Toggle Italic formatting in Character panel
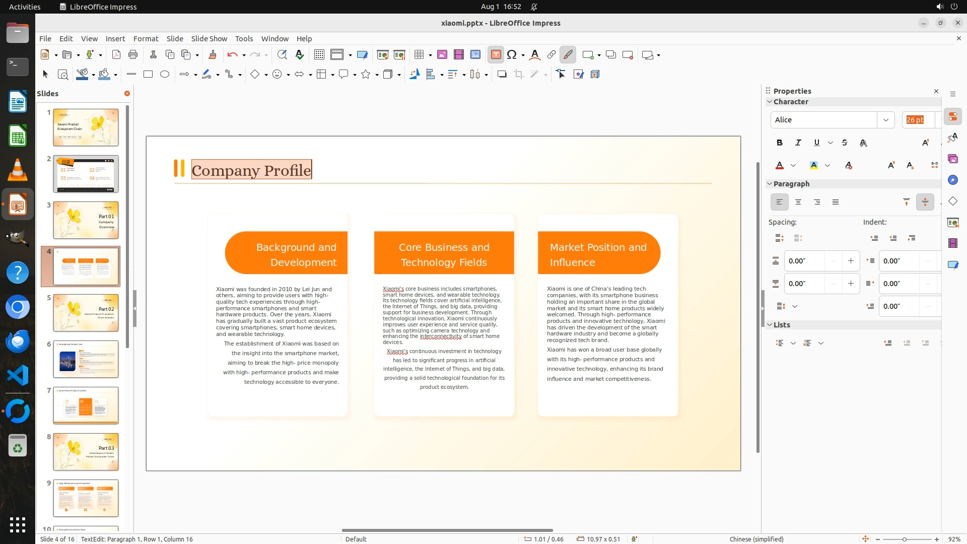The image size is (967, 544). point(798,143)
